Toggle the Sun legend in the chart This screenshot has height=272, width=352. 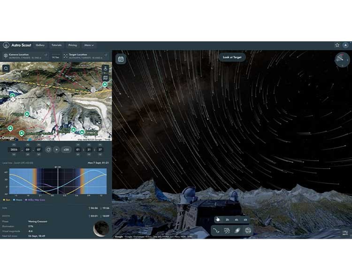click(x=7, y=200)
